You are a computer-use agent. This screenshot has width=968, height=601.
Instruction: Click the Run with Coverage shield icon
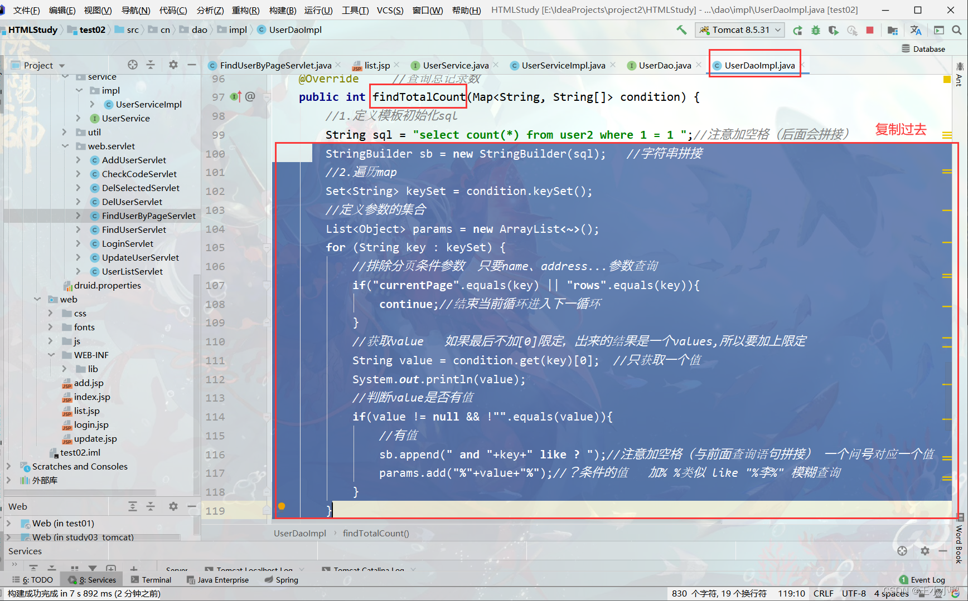pos(833,30)
